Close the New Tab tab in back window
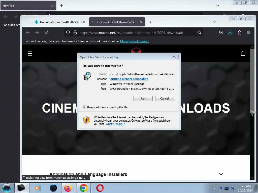 52,6
